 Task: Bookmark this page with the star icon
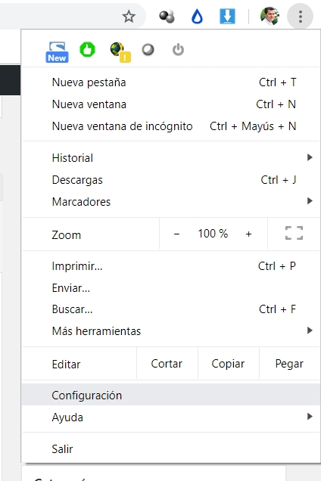point(129,16)
